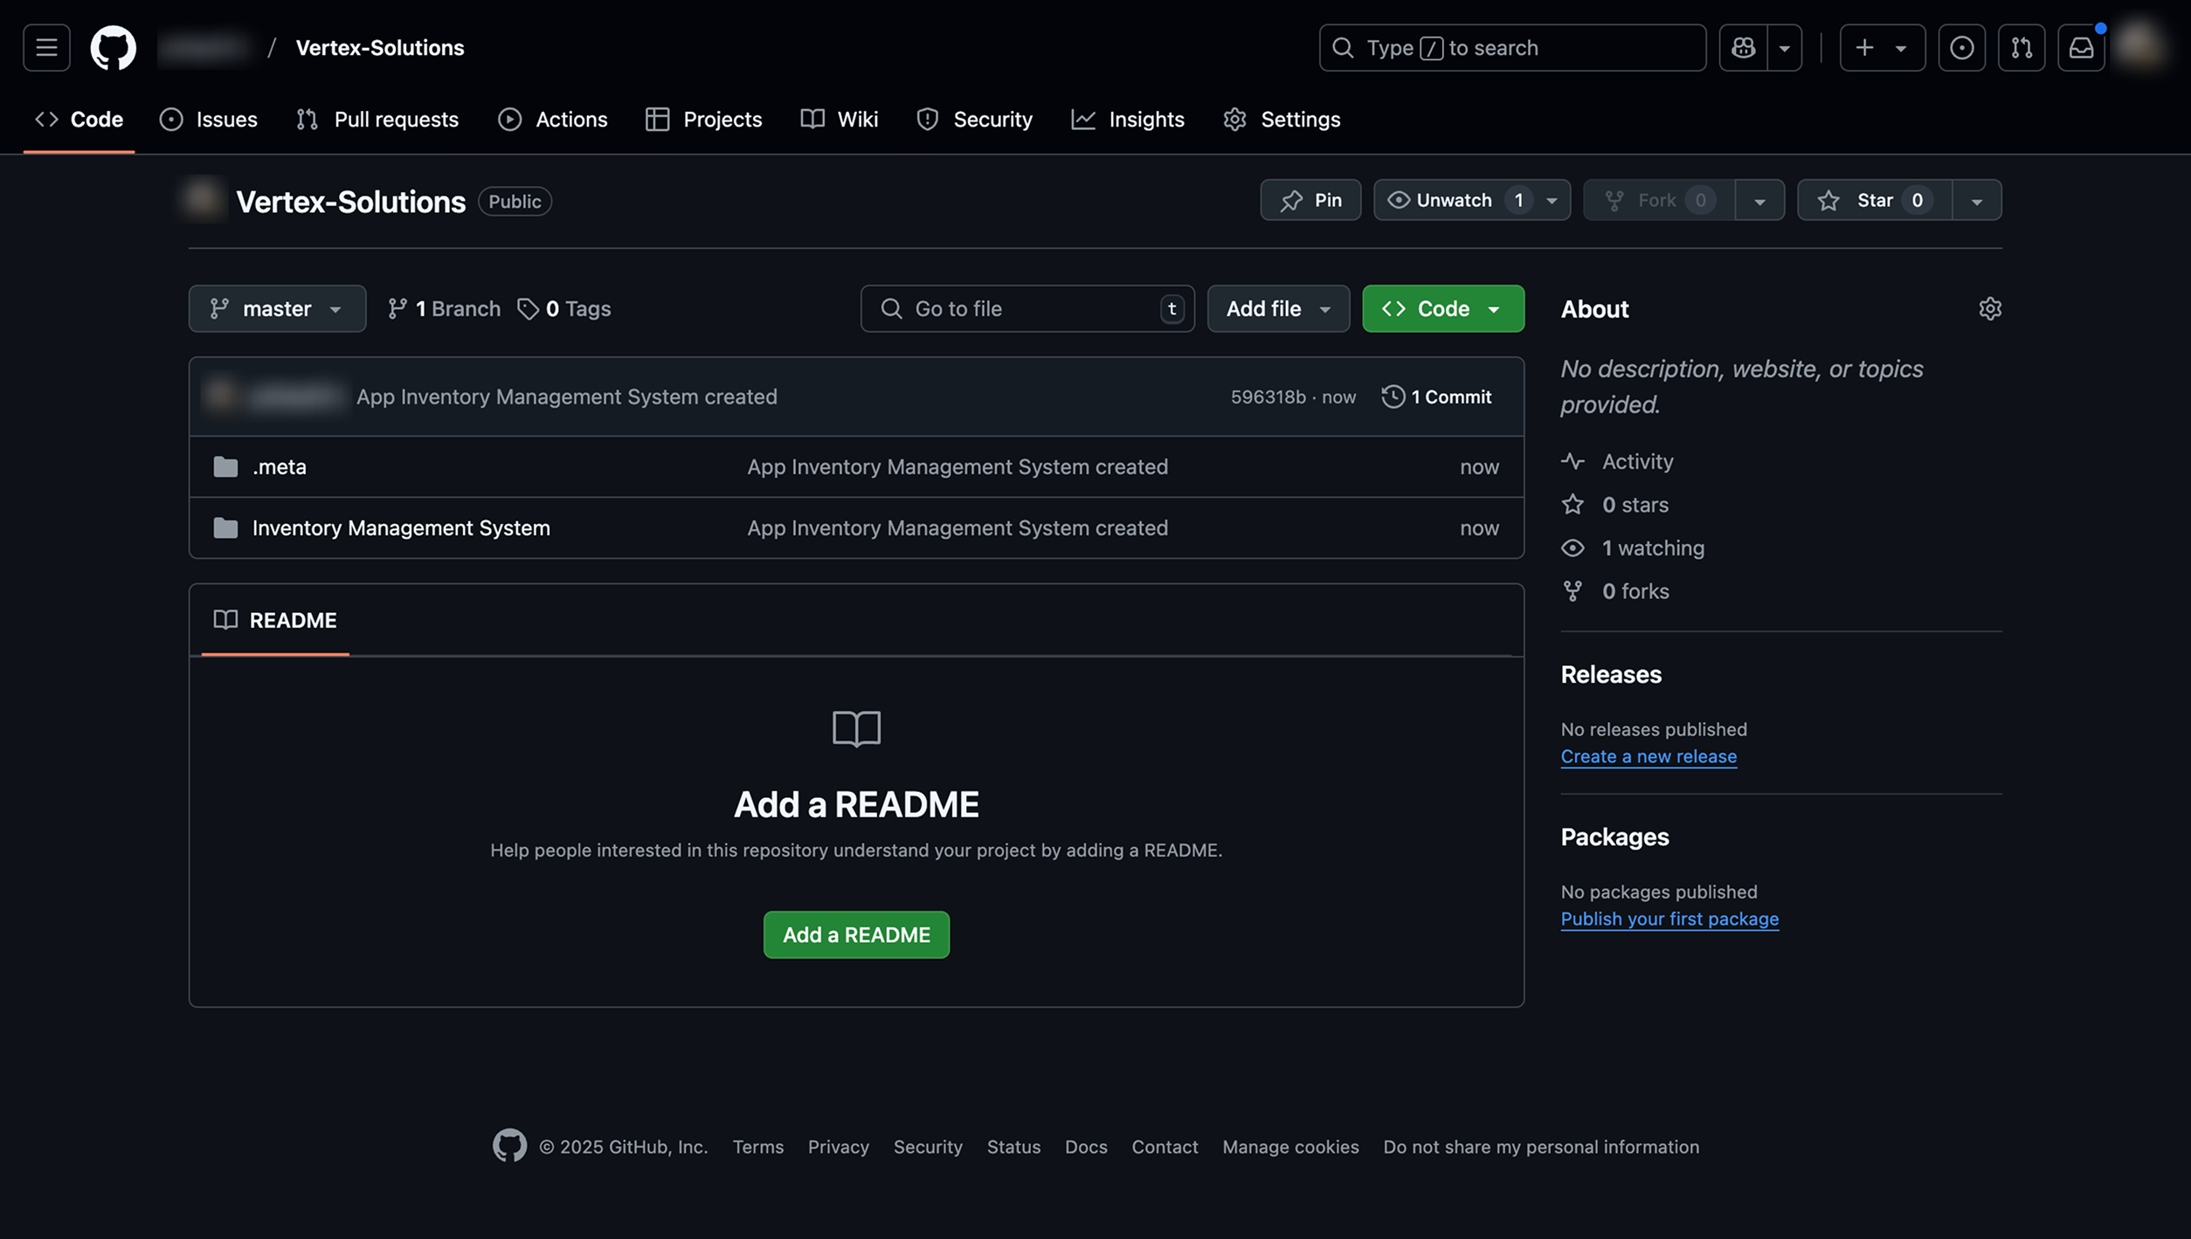The height and width of the screenshot is (1239, 2191).
Task: Star the Vertex-Solutions repository
Action: pyautogui.click(x=1872, y=200)
